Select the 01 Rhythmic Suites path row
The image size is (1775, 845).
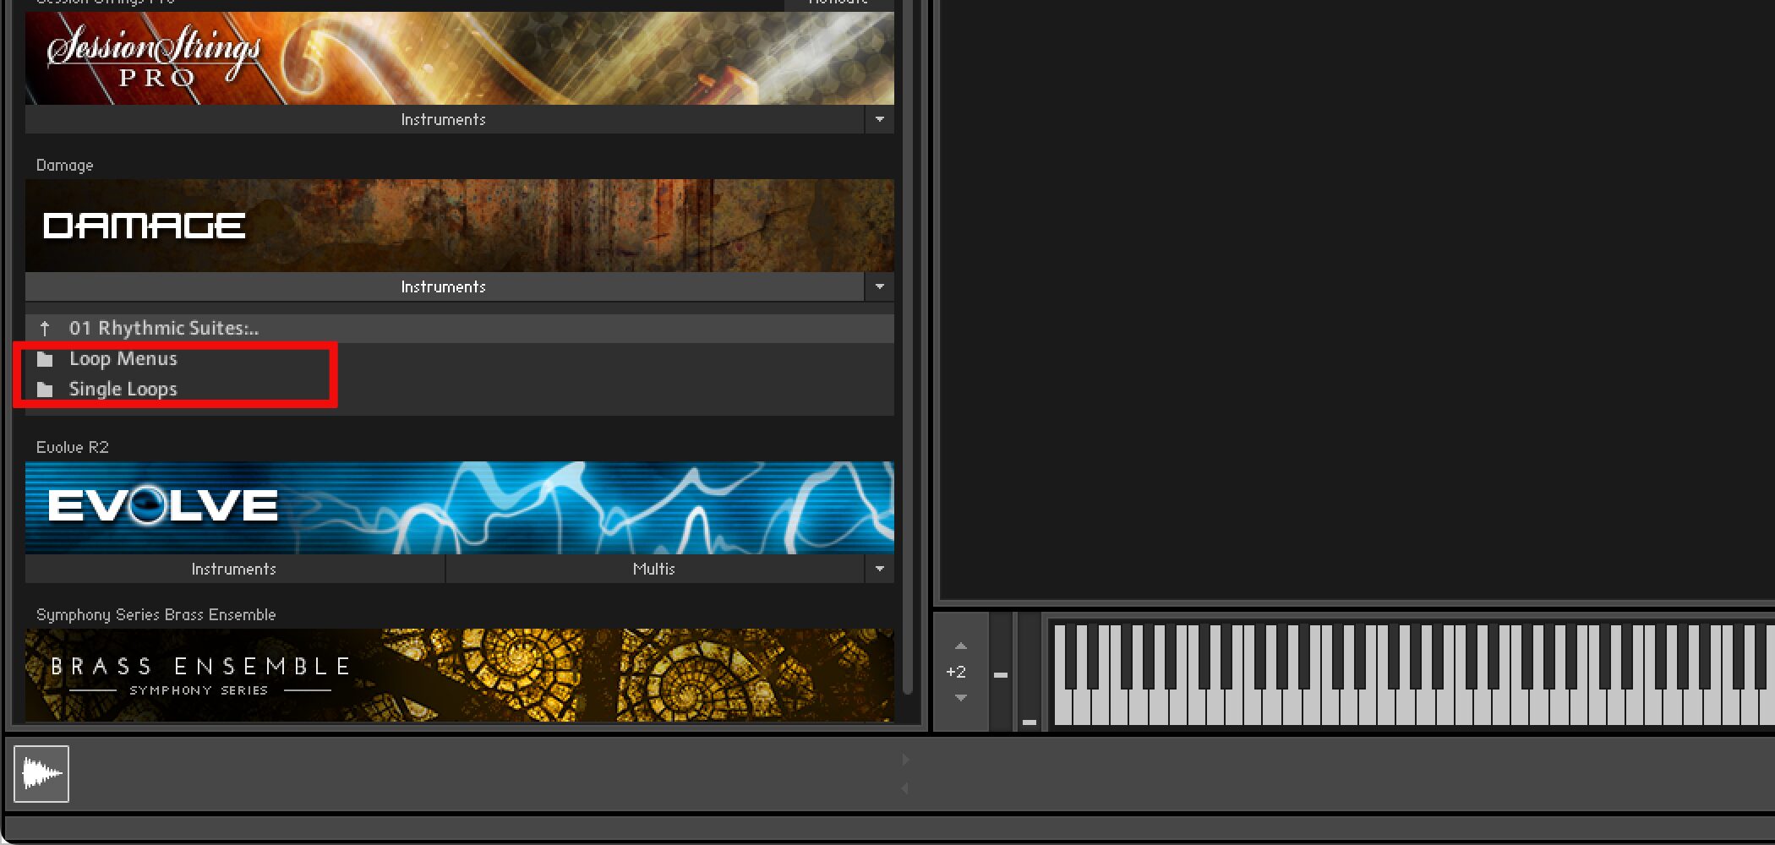pos(459,329)
